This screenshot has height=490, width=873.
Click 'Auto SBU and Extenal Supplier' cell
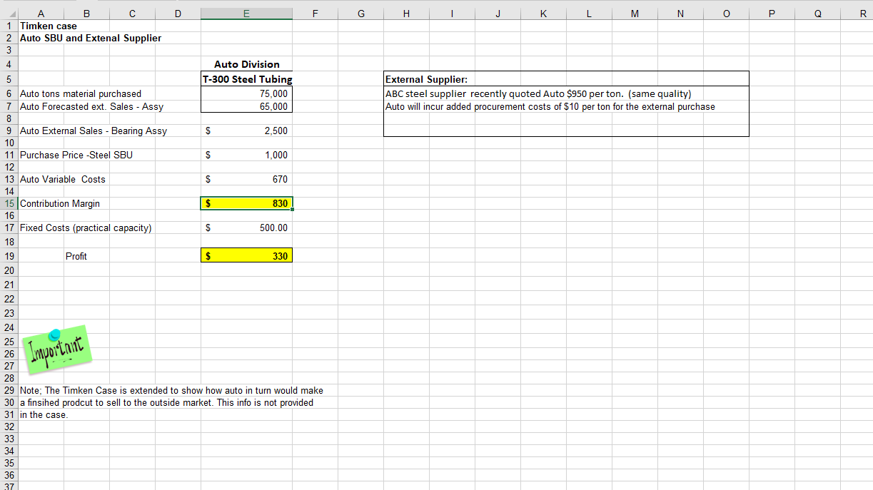click(x=91, y=38)
